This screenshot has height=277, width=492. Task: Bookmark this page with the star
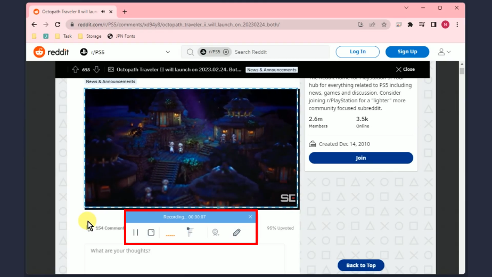384,25
